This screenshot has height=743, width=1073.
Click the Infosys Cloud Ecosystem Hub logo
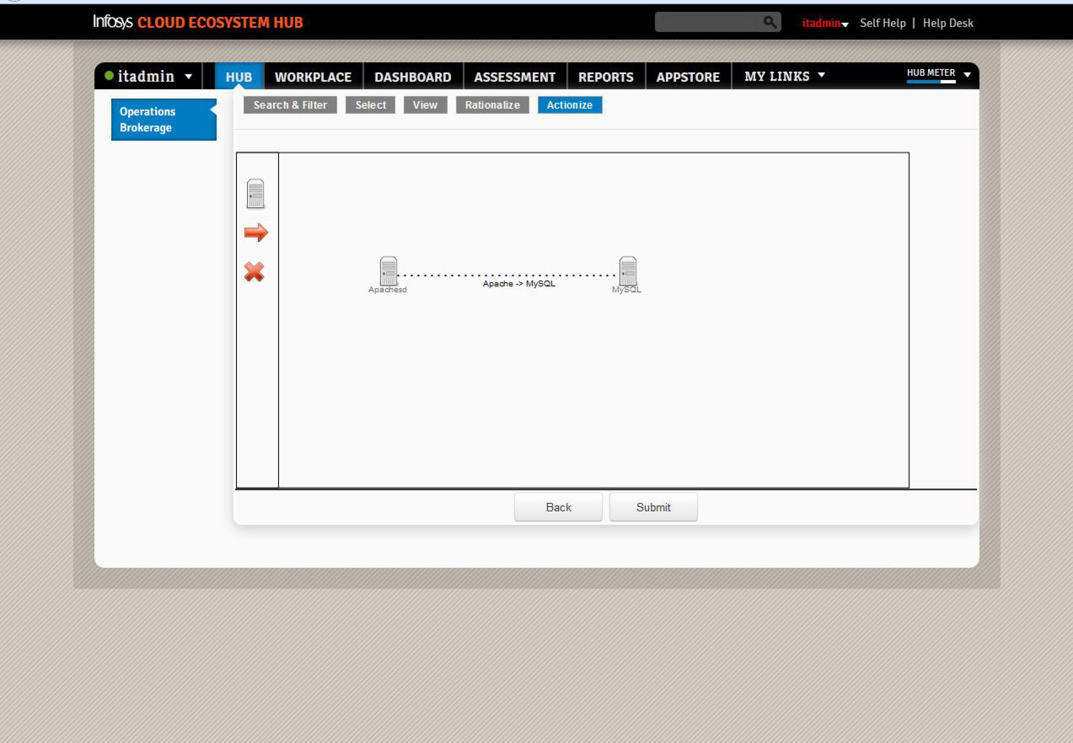click(198, 22)
